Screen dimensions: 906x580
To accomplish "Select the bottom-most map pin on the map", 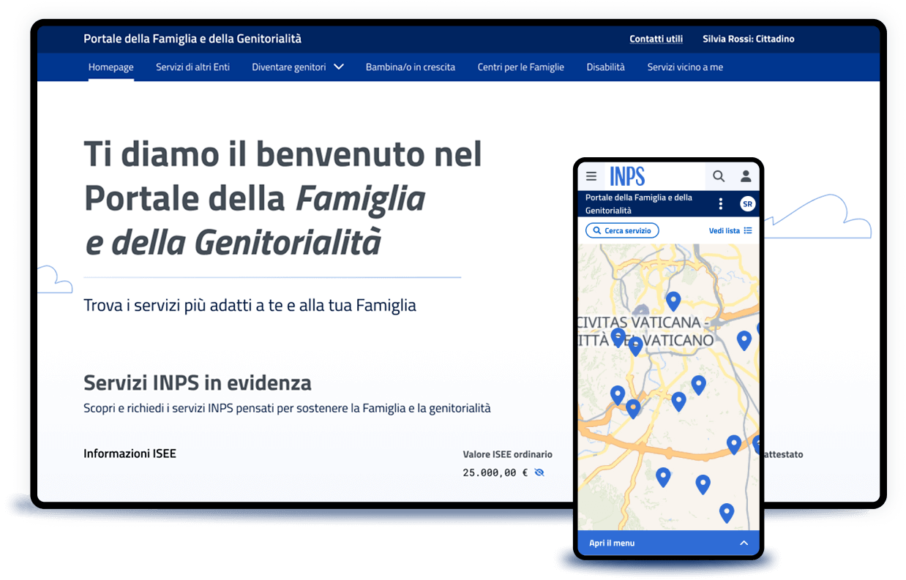I will point(727,513).
